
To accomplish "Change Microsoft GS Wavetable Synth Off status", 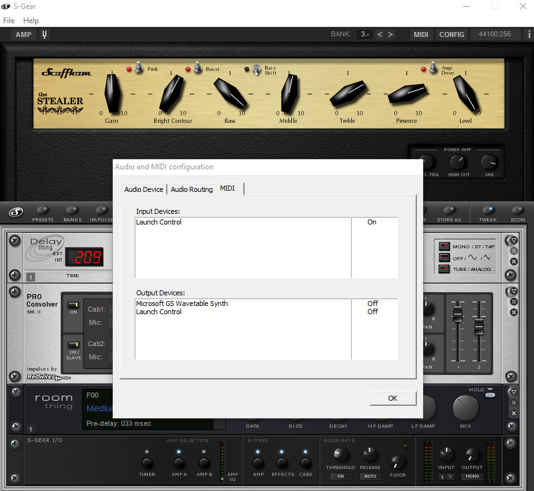I will pyautogui.click(x=372, y=304).
